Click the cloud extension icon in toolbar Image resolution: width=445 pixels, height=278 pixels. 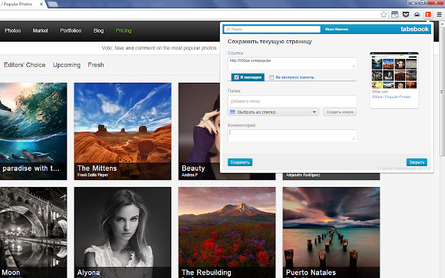(416, 15)
